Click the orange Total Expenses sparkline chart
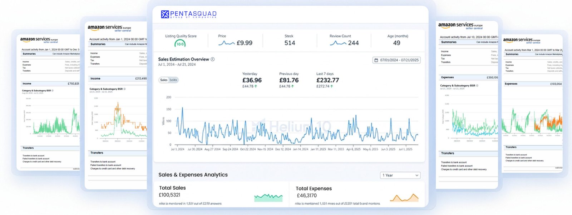This screenshot has width=572, height=215. point(404,197)
